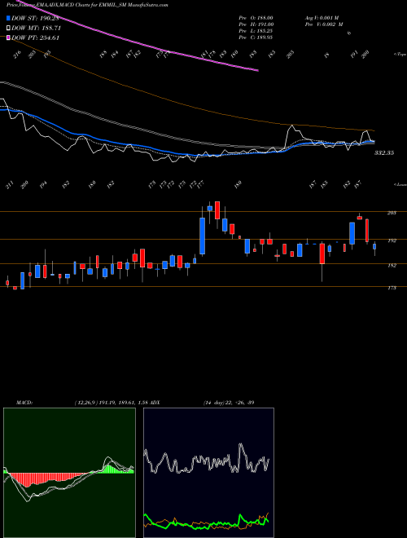This screenshot has width=407, height=538.
Task: Click the 'Pre C: 189.95' close value
Action: (x=256, y=37)
